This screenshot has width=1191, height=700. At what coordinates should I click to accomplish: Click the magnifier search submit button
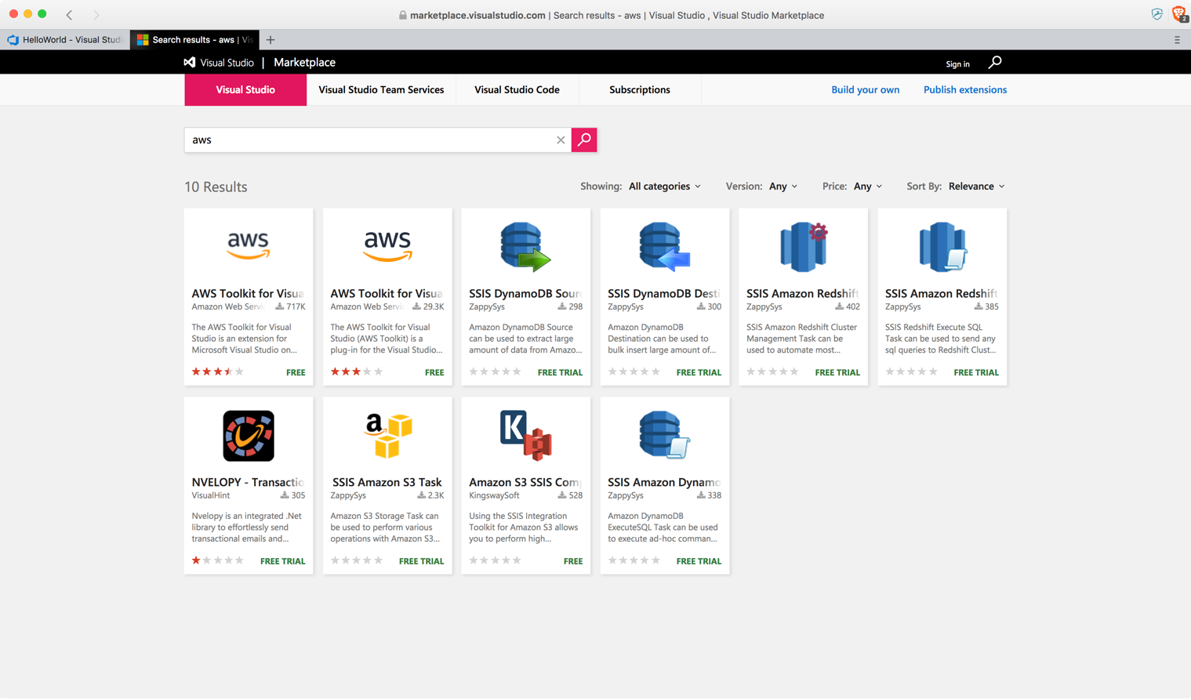pos(584,140)
